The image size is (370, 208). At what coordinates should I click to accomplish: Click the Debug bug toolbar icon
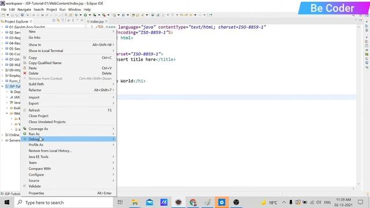tap(76, 15)
